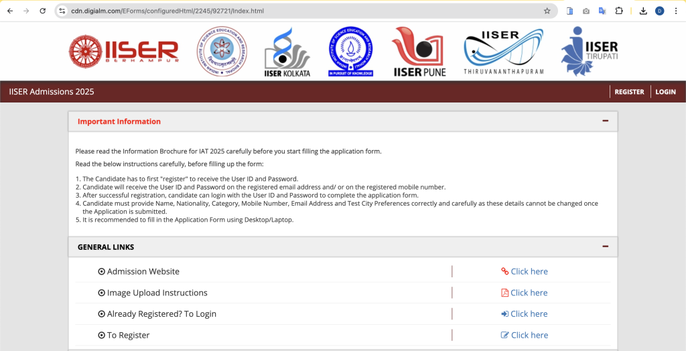Click the browser back arrow

[10, 11]
